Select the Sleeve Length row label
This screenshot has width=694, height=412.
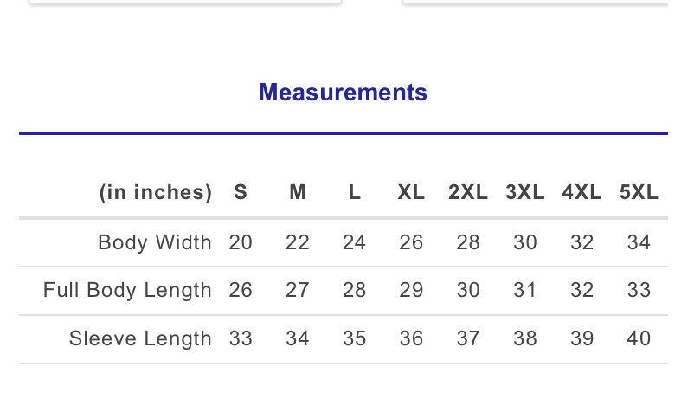(x=140, y=339)
